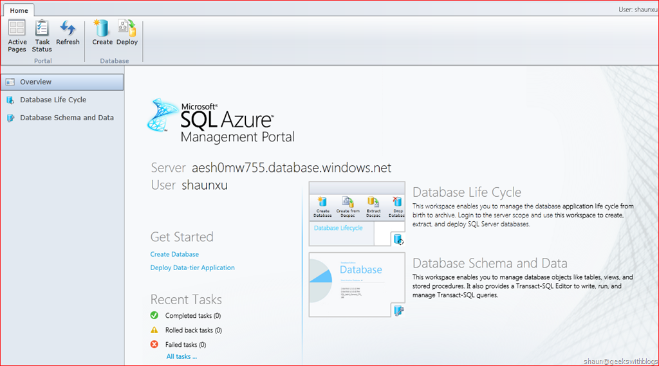Select the Failed tasks (0) text
Screen dimensions: 659x366
point(185,345)
